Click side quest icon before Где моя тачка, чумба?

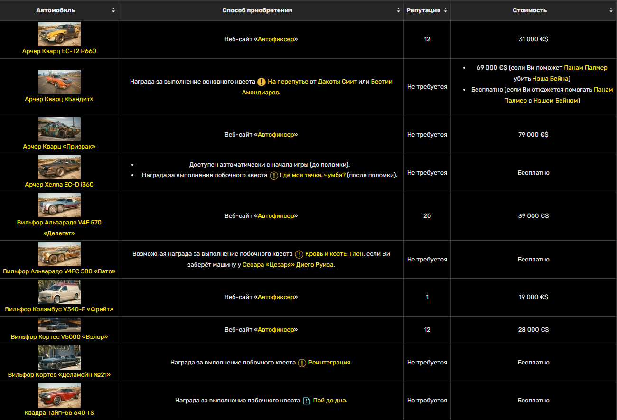274,175
